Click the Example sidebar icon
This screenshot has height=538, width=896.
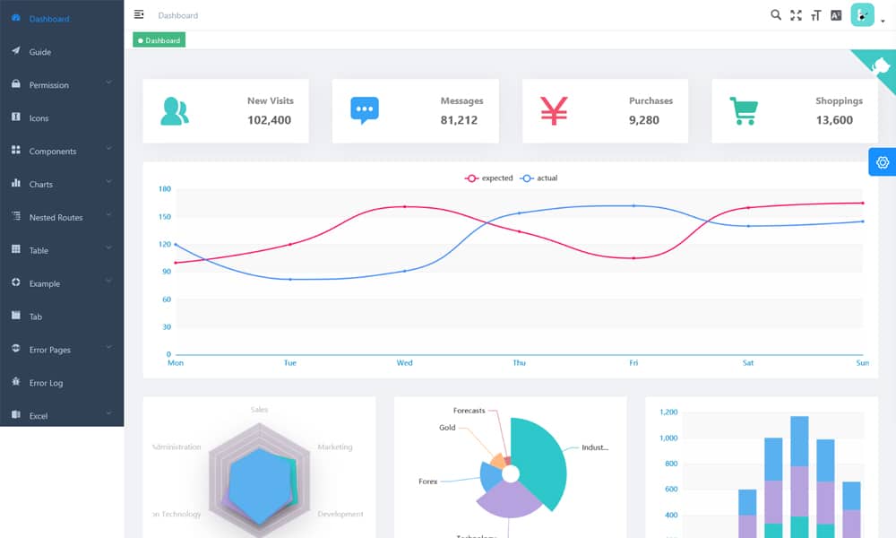click(x=15, y=282)
